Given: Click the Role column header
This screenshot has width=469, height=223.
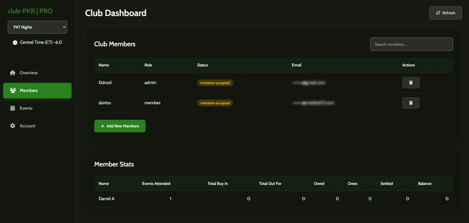Looking at the screenshot, I should click(x=148, y=65).
